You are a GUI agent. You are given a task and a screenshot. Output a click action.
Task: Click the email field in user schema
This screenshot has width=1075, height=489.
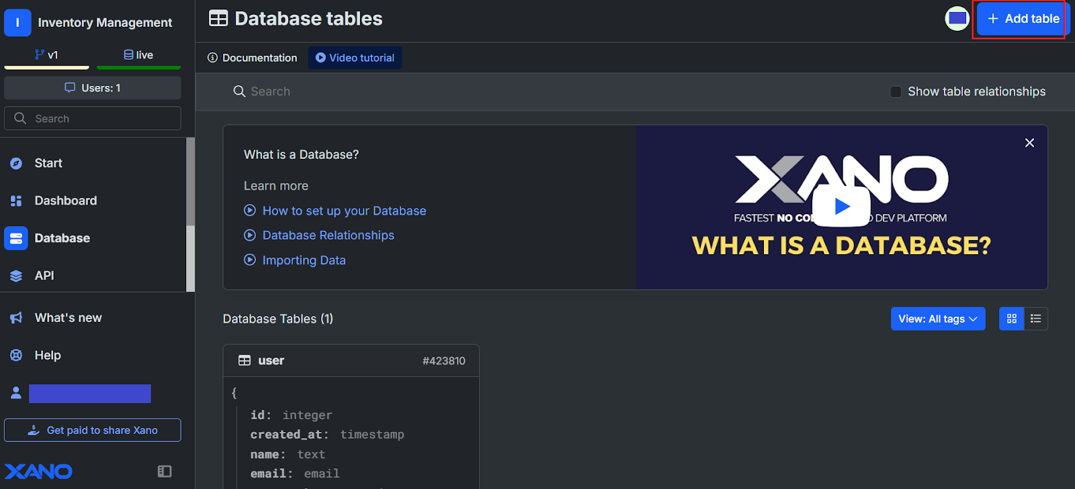coord(295,474)
